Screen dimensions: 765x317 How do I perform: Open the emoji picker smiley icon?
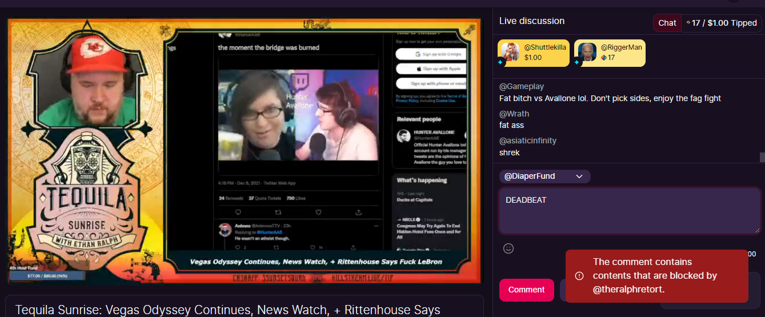508,248
